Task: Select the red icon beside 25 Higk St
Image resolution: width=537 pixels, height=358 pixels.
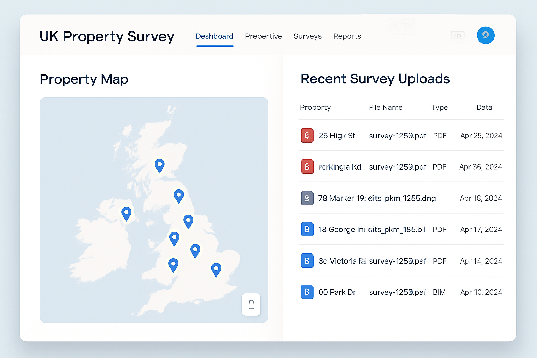Action: (307, 135)
